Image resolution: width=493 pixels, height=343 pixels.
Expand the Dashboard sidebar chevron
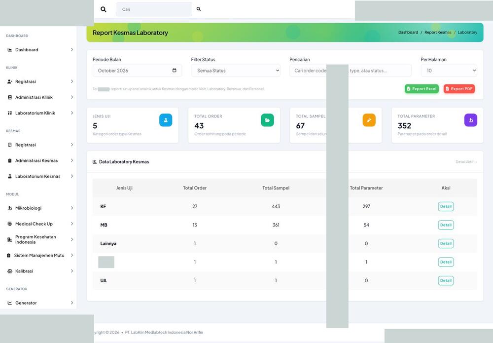click(72, 50)
